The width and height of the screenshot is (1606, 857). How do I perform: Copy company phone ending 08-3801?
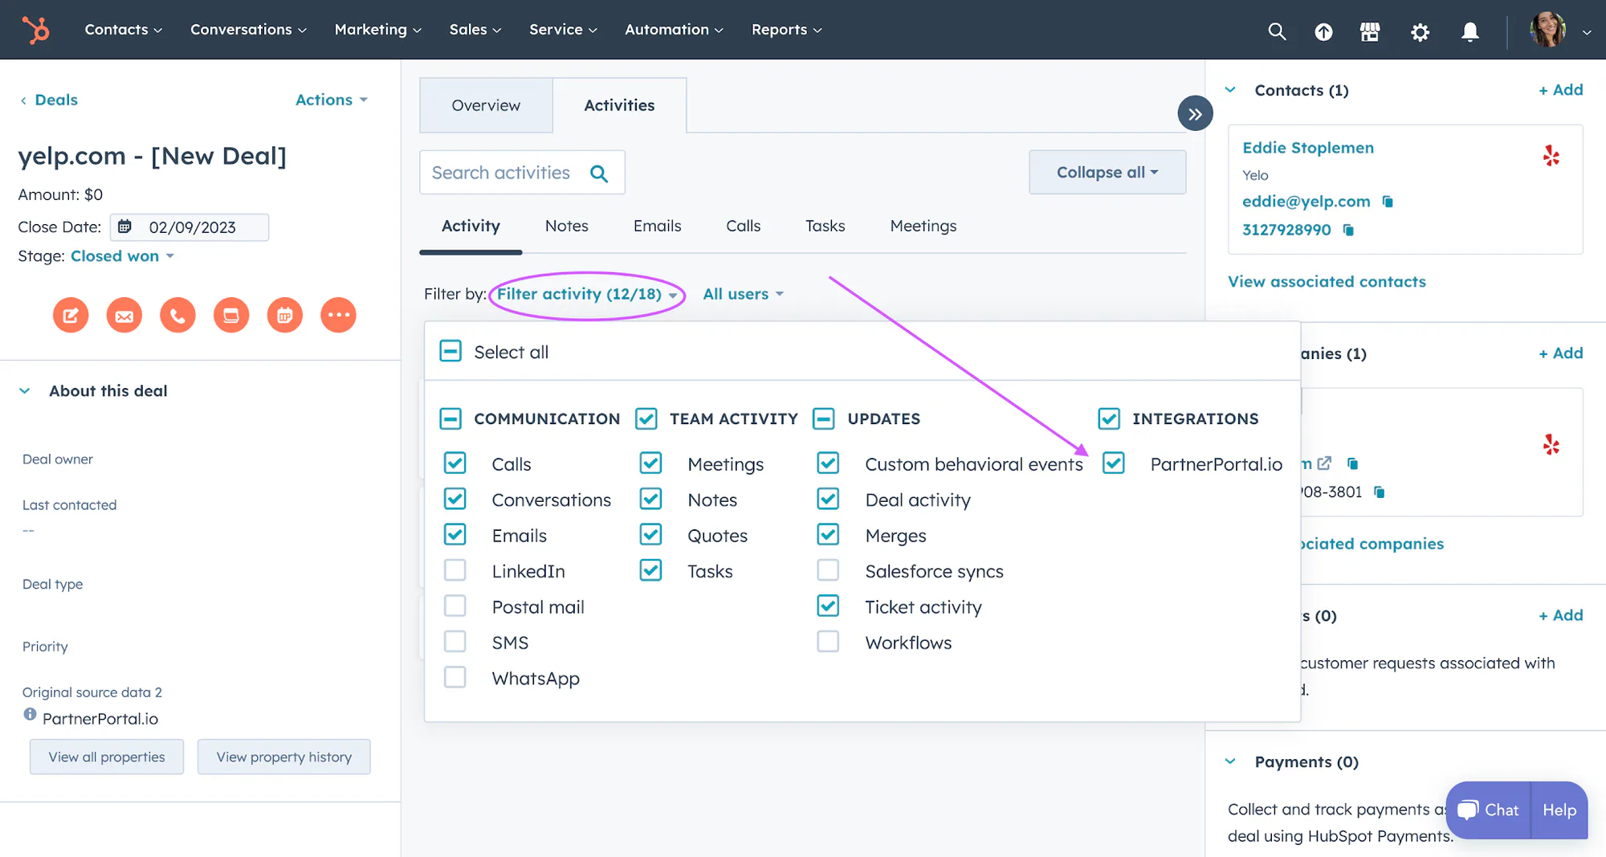coord(1380,492)
